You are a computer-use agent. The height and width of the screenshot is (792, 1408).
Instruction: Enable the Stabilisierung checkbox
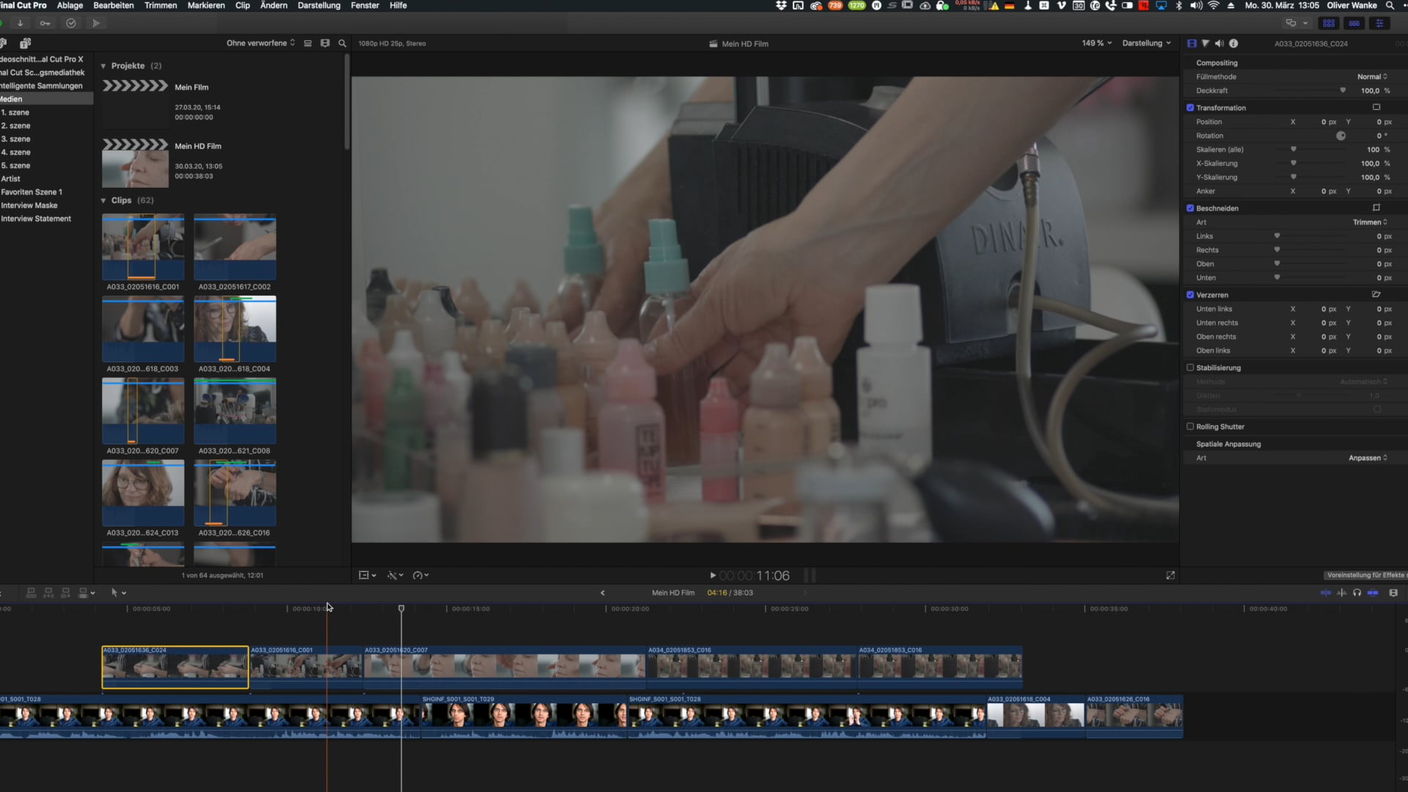(1190, 367)
